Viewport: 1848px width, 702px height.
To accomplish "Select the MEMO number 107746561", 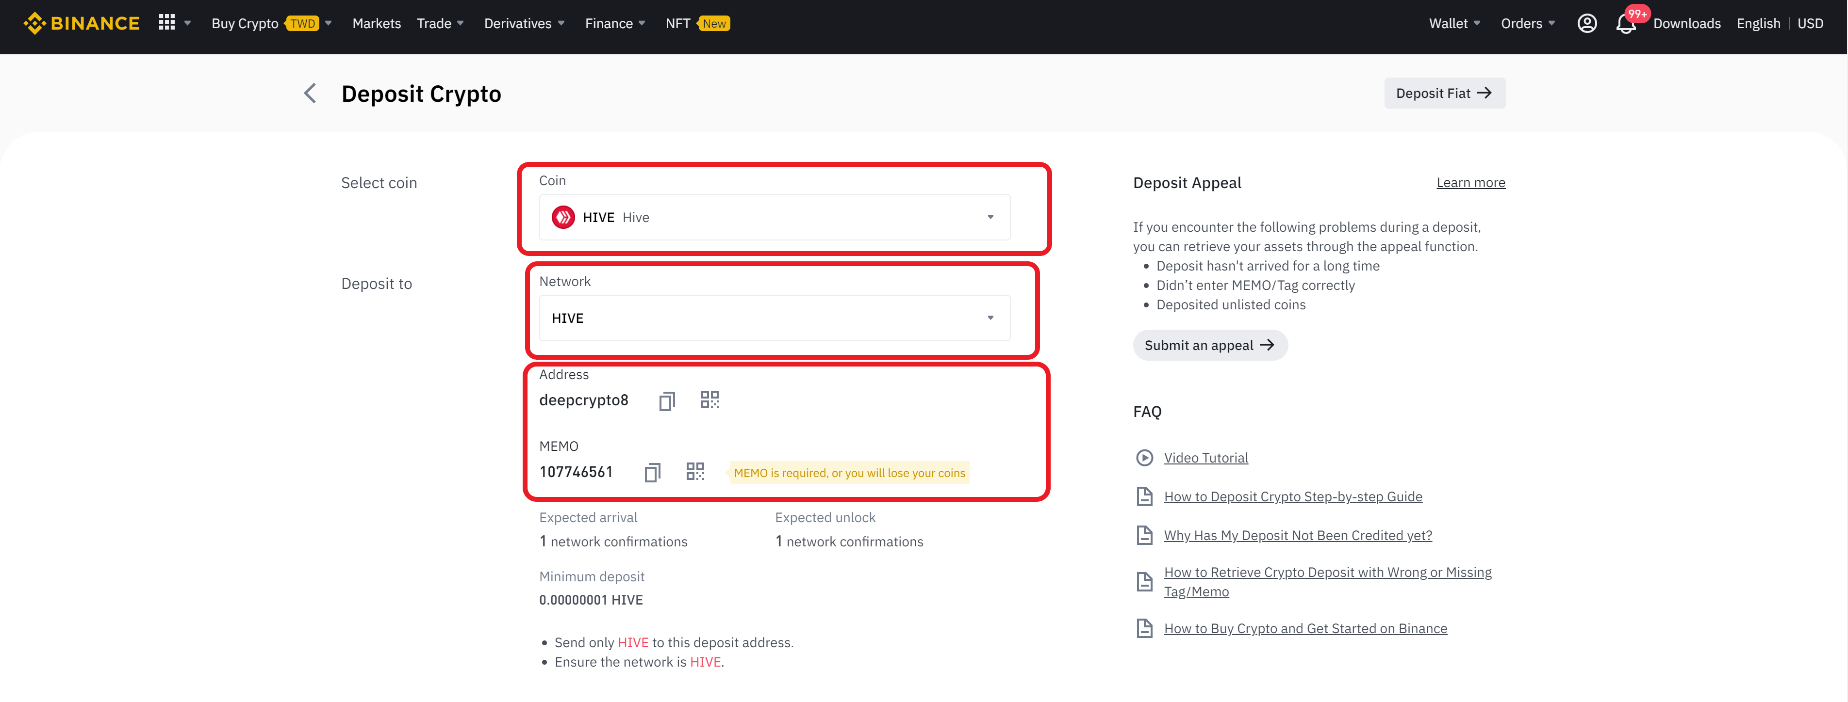I will coord(576,472).
